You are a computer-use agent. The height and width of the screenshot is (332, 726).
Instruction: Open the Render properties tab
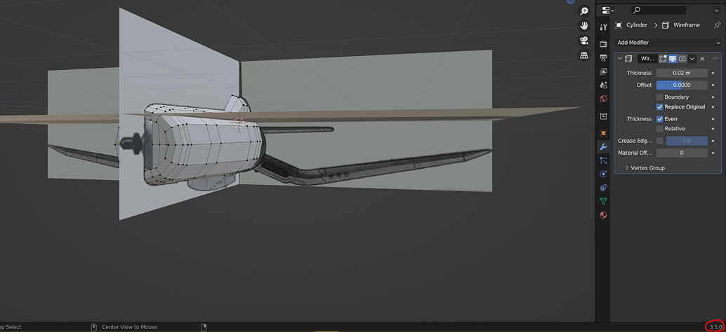point(603,44)
